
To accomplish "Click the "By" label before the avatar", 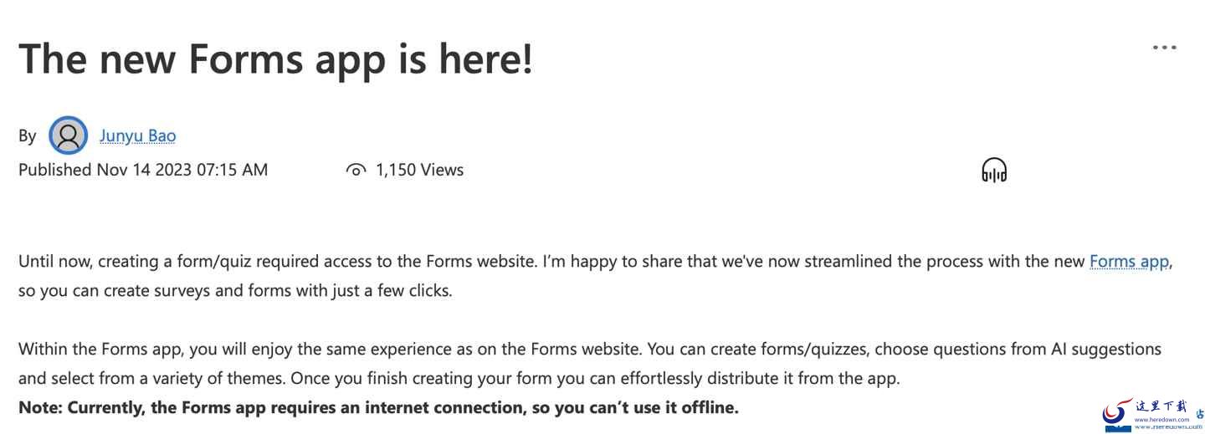I will 28,135.
